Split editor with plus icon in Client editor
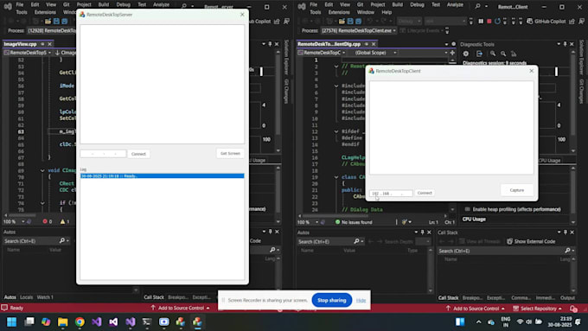This screenshot has height=331, width=588. (x=452, y=53)
